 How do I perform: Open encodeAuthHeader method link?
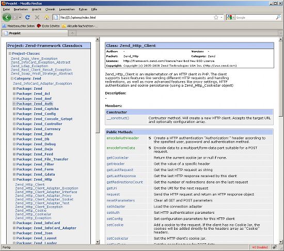click(x=123, y=138)
